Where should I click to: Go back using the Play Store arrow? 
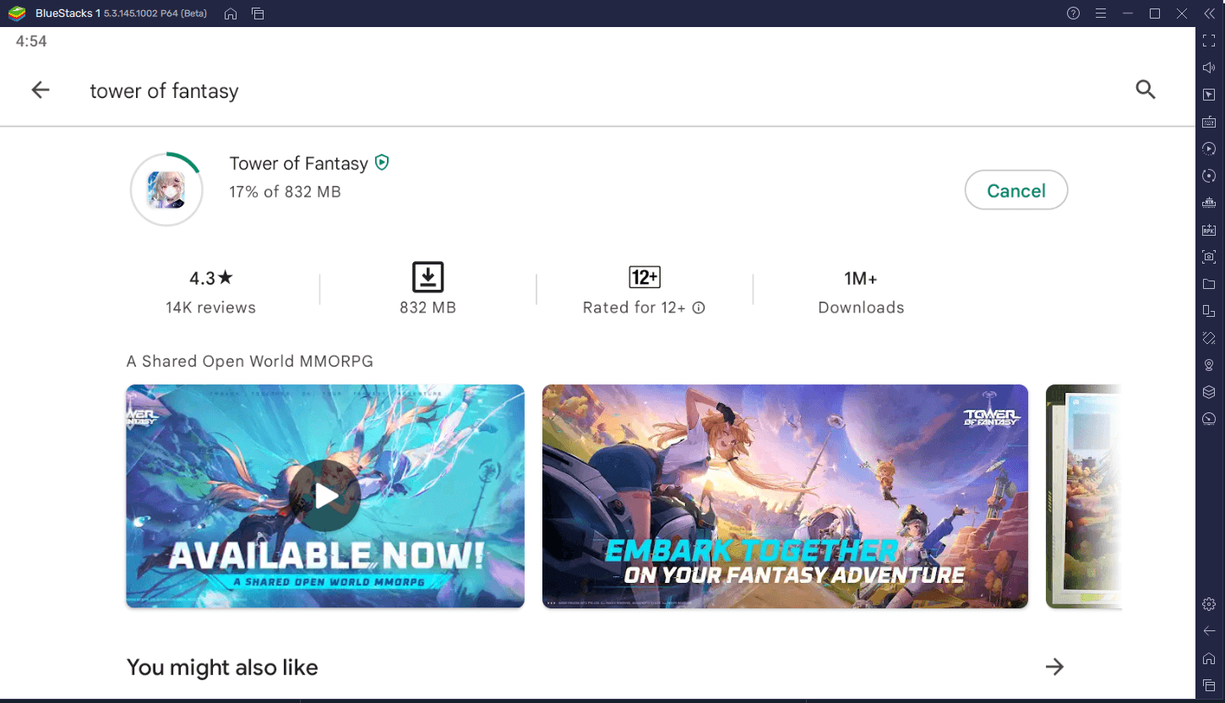41,90
